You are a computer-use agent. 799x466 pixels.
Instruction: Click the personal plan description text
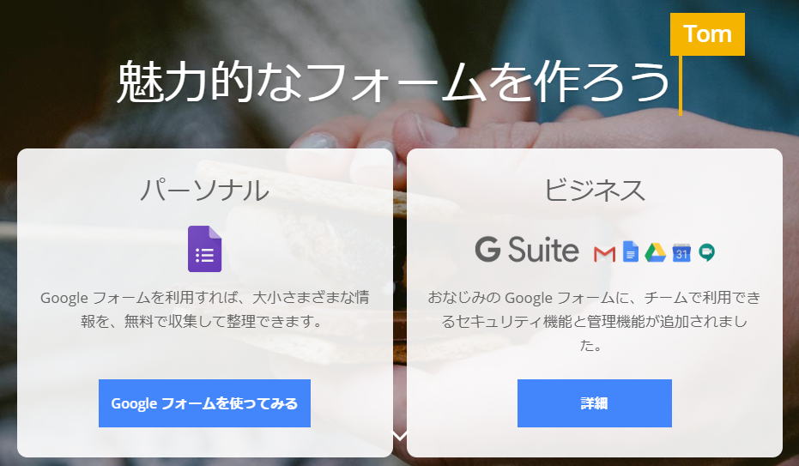coord(204,309)
